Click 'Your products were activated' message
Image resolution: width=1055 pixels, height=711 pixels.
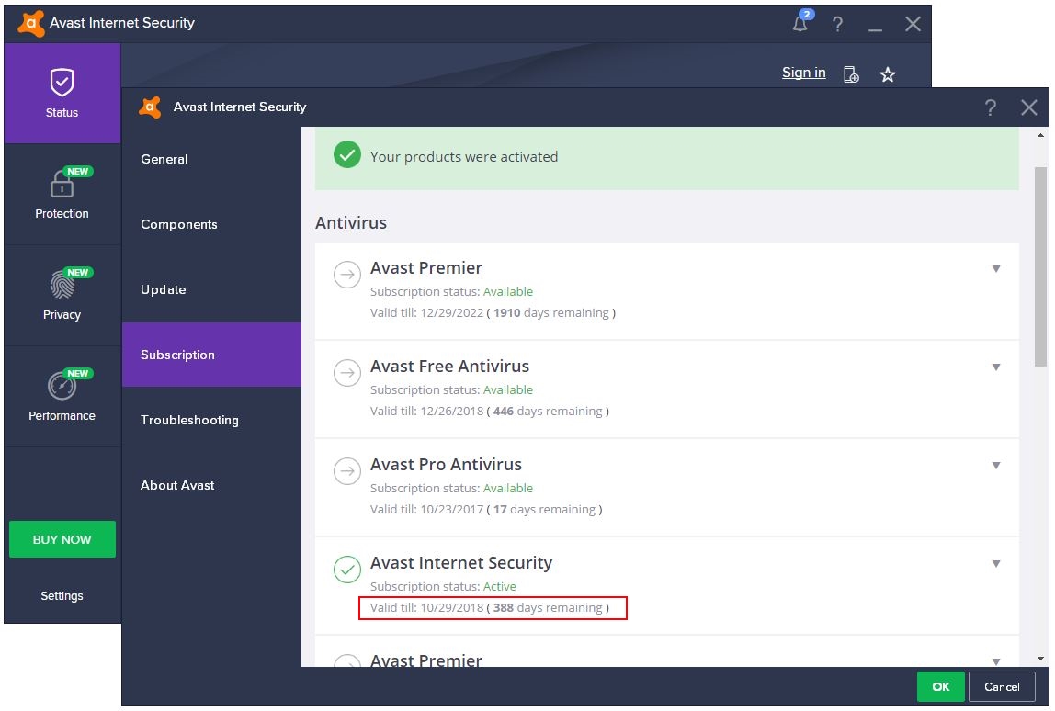pyautogui.click(x=463, y=157)
